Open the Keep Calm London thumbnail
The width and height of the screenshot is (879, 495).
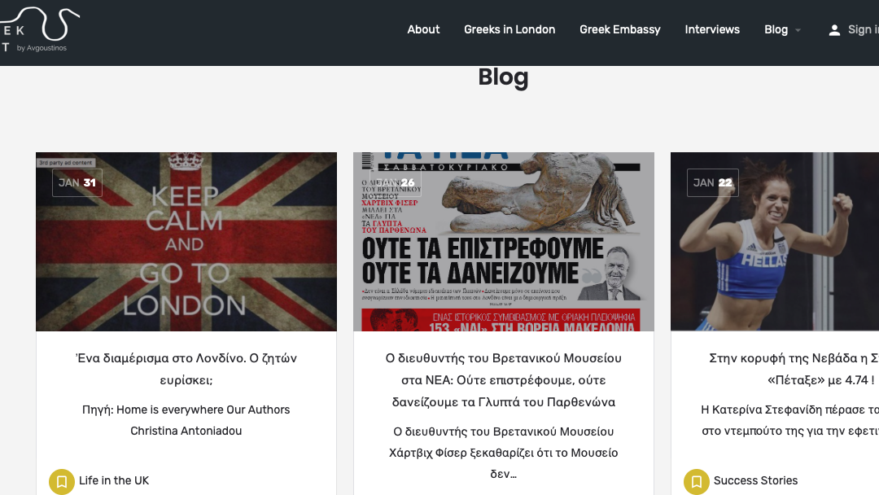pos(186,242)
